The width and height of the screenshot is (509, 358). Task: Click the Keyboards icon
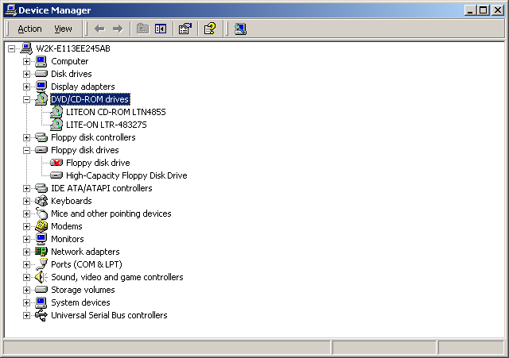click(41, 201)
